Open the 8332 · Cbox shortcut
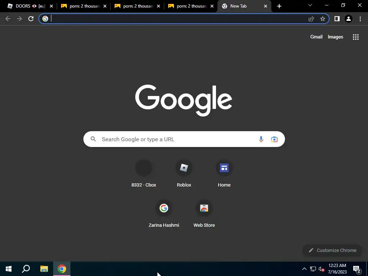 [x=144, y=174]
